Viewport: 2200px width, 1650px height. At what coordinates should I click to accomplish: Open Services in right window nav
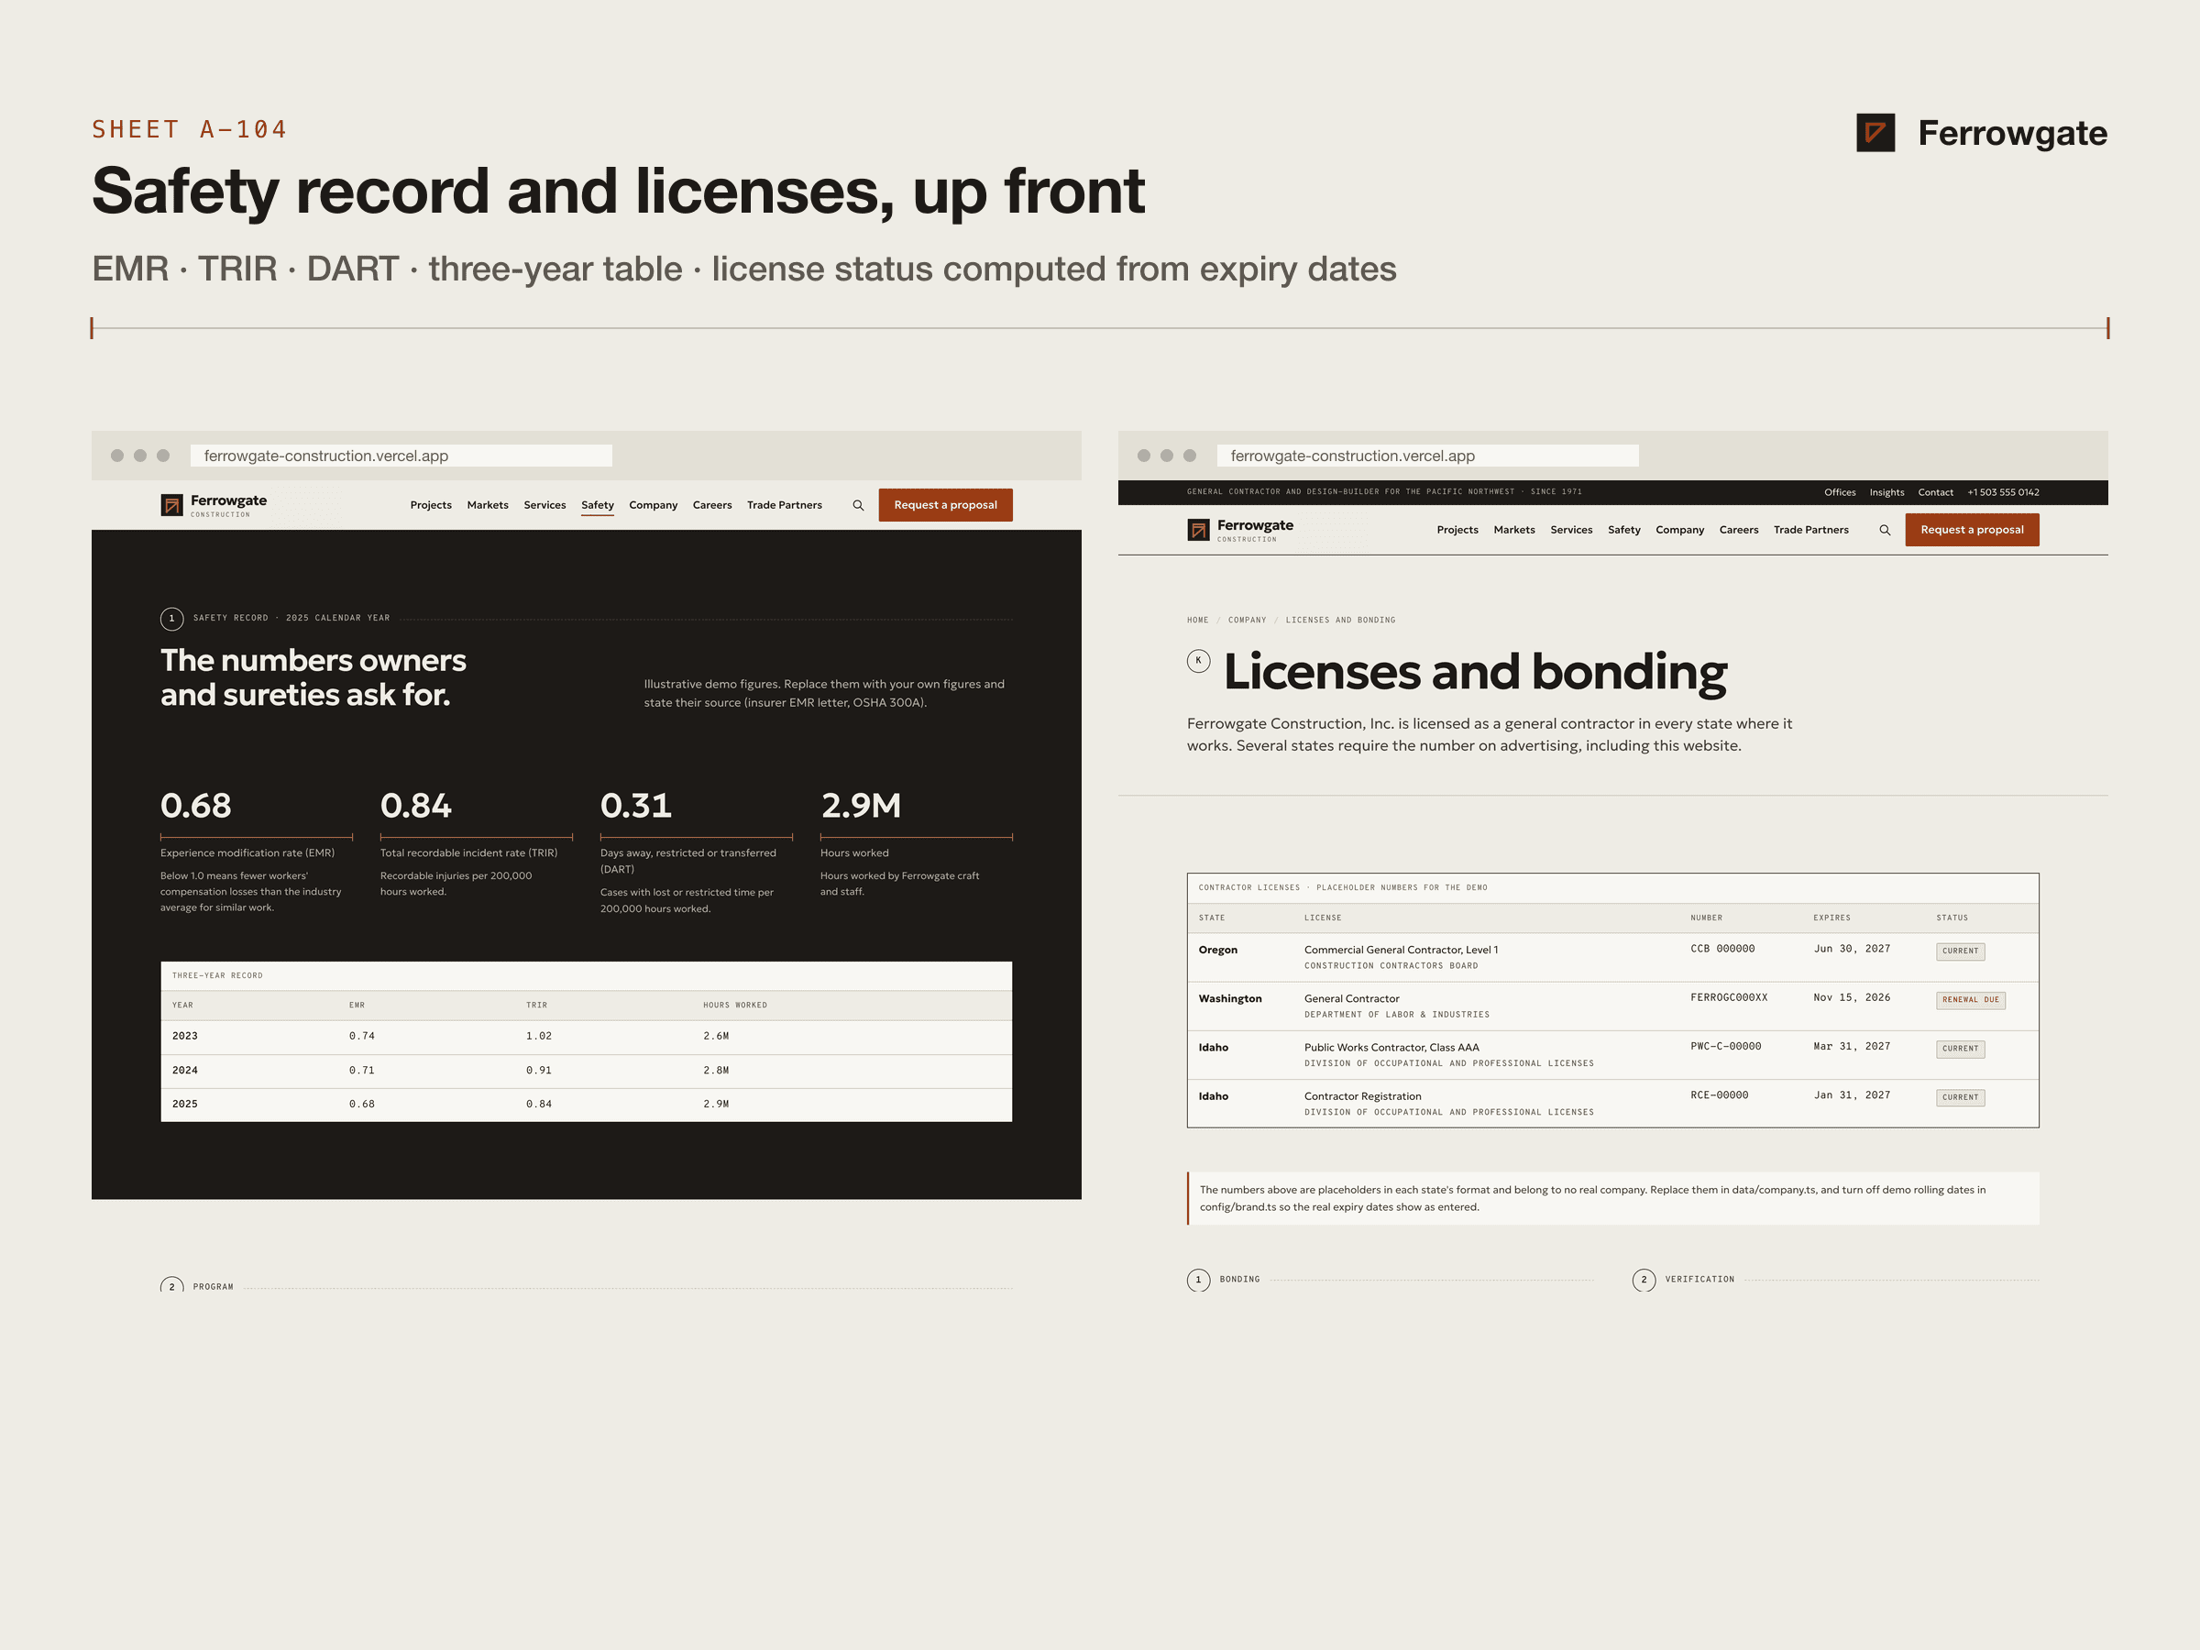1571,530
